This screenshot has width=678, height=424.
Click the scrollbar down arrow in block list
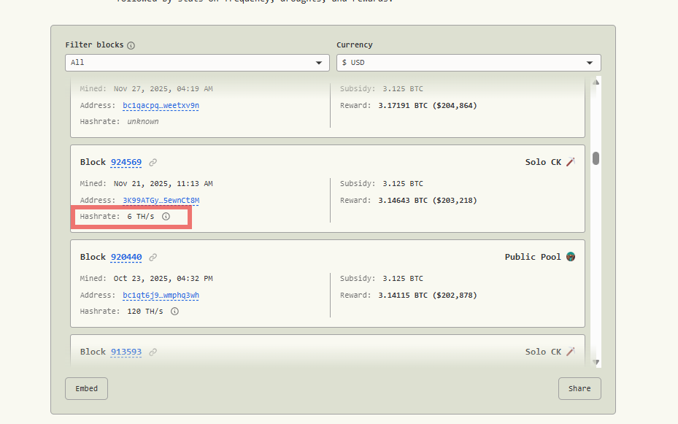[596, 362]
